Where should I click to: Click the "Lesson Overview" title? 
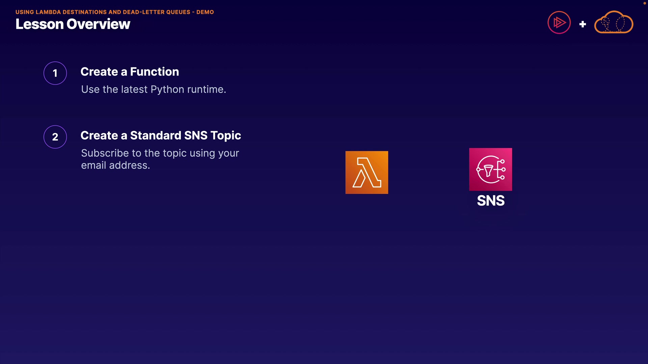(73, 24)
